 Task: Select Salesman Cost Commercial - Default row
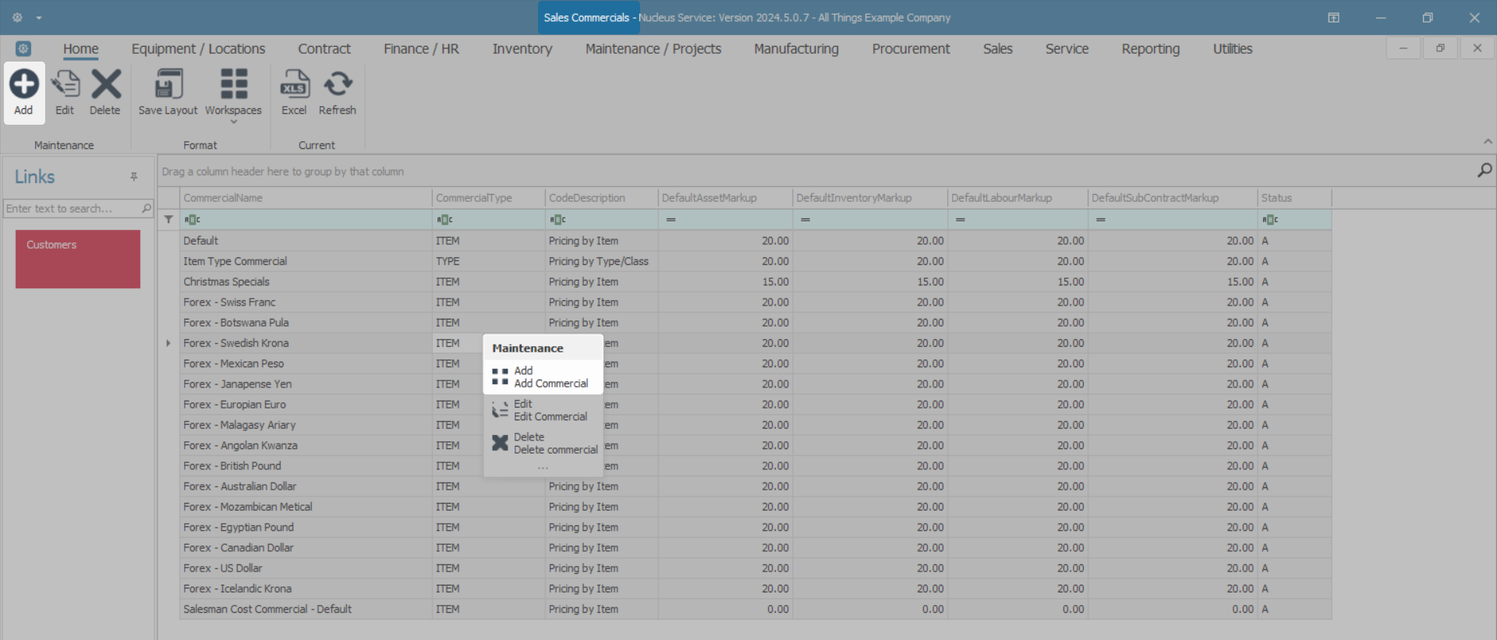(x=756, y=610)
